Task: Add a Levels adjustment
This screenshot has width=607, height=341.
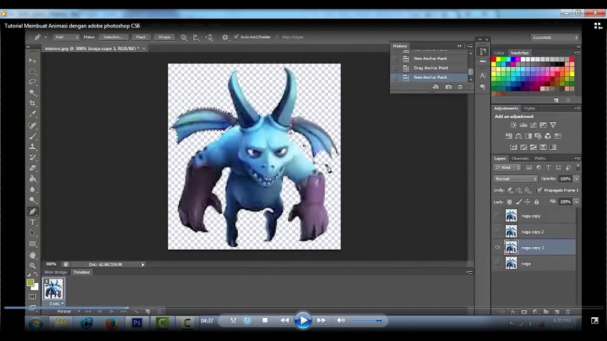Action: (523, 125)
